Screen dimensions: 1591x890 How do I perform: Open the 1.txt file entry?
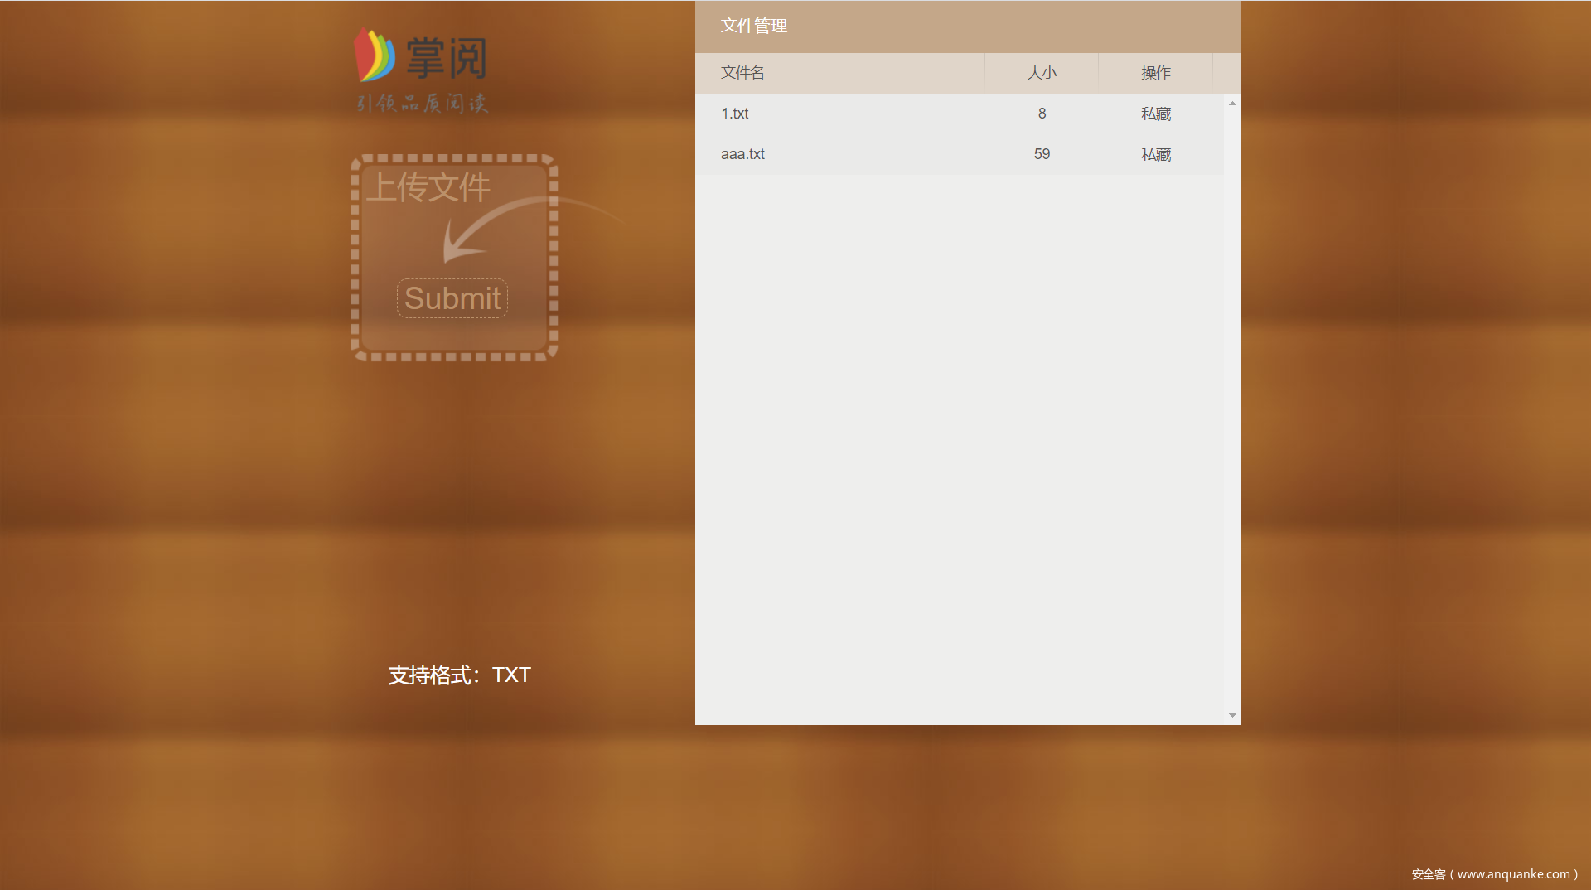pyautogui.click(x=734, y=114)
